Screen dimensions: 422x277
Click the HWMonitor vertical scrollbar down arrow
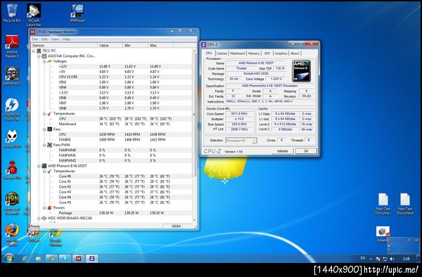click(194, 220)
